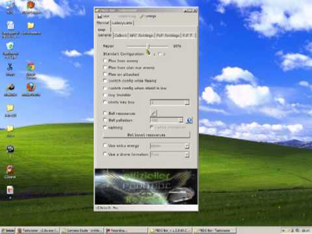Screen dimensions: 312x234
Task: Enable the Sell palladium checkbox
Action: pyautogui.click(x=105, y=120)
